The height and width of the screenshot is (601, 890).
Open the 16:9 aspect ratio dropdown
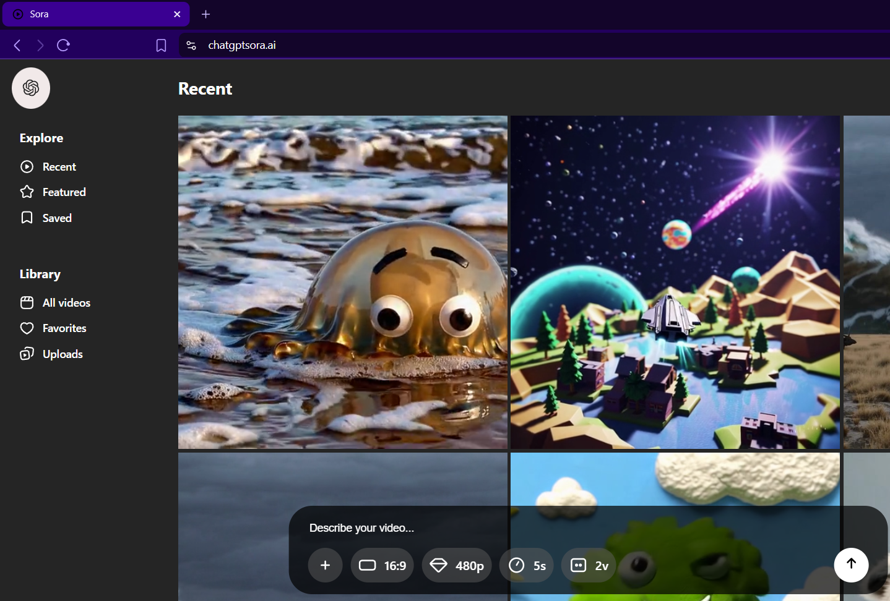(x=382, y=565)
